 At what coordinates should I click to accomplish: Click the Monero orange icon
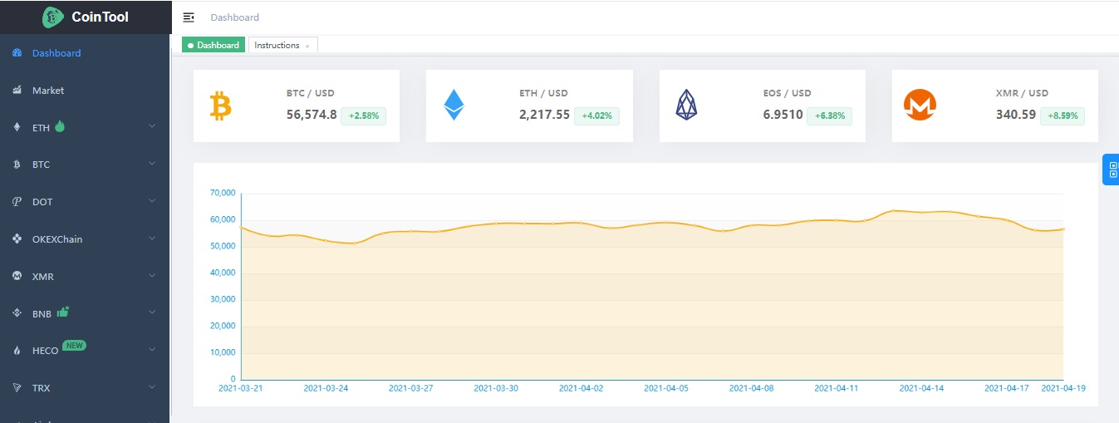(x=920, y=106)
